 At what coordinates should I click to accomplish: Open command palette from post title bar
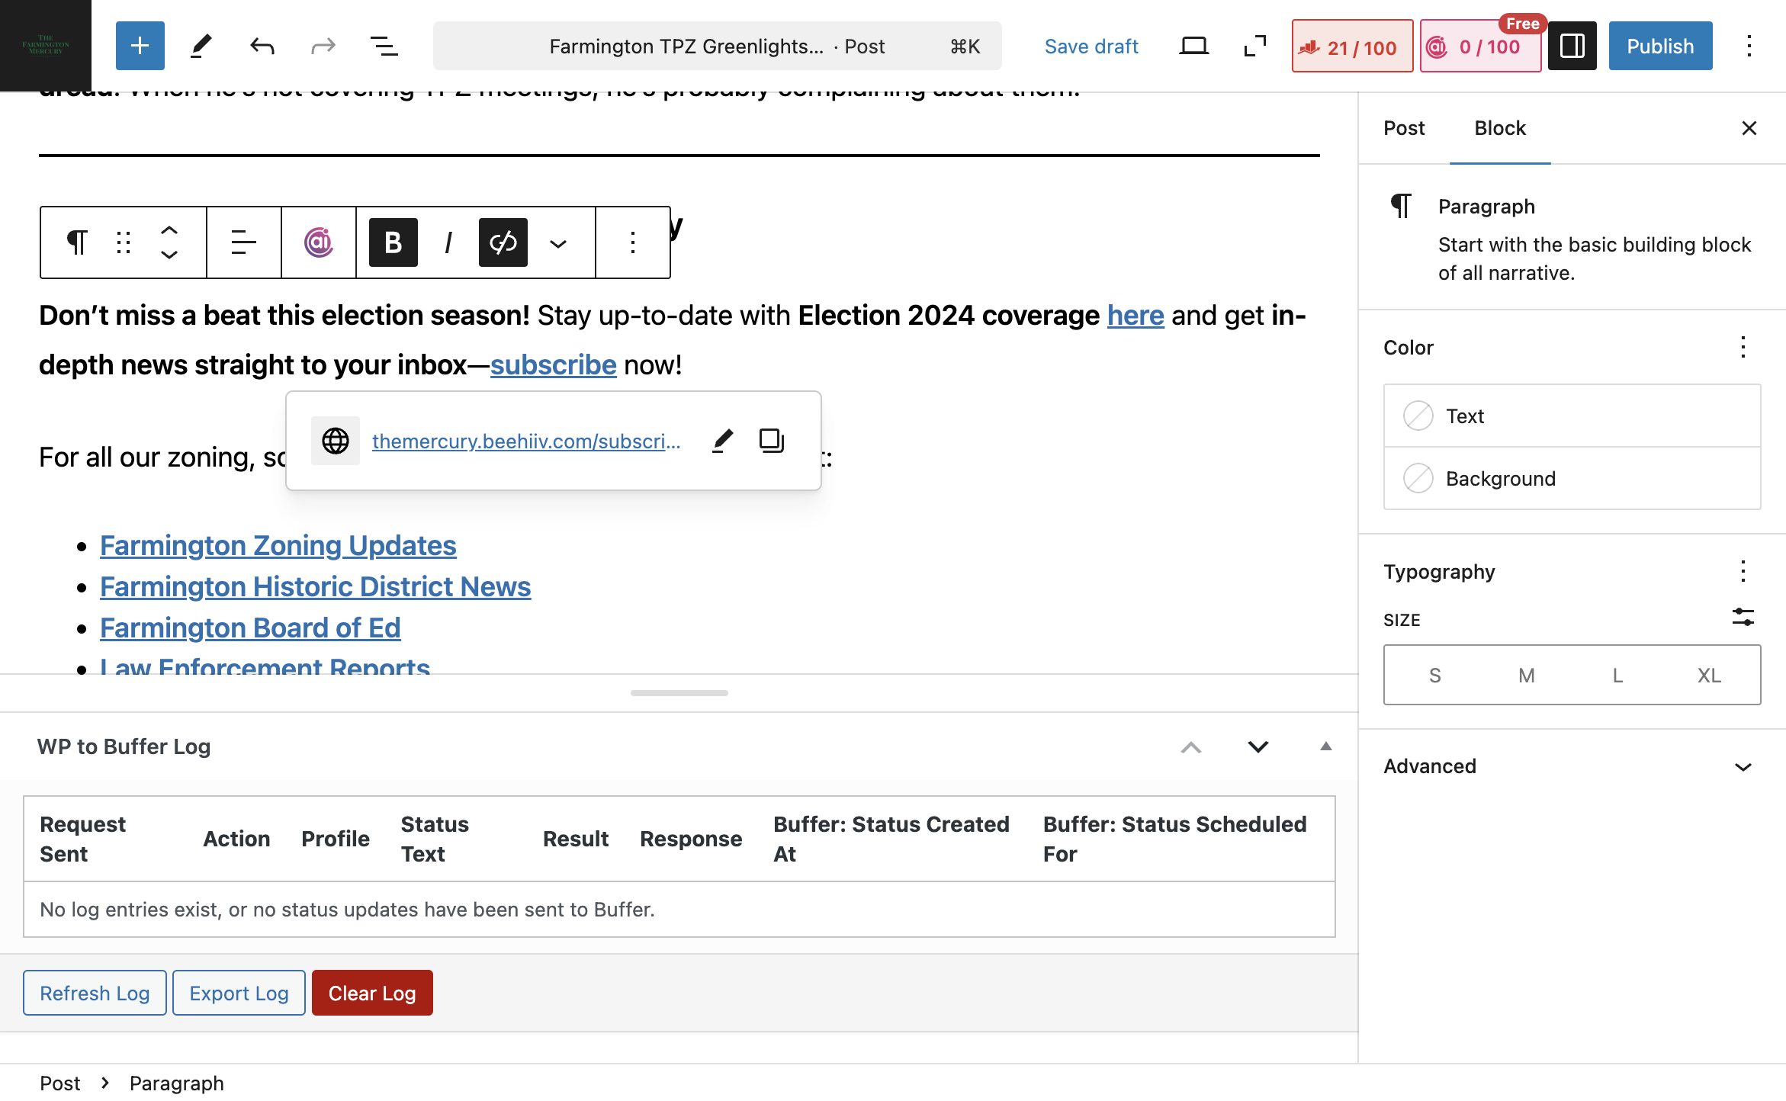(x=717, y=47)
